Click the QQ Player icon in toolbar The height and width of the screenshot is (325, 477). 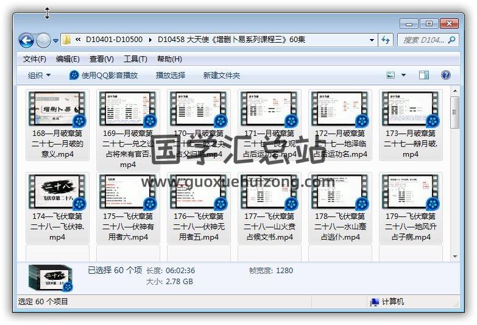[74, 75]
